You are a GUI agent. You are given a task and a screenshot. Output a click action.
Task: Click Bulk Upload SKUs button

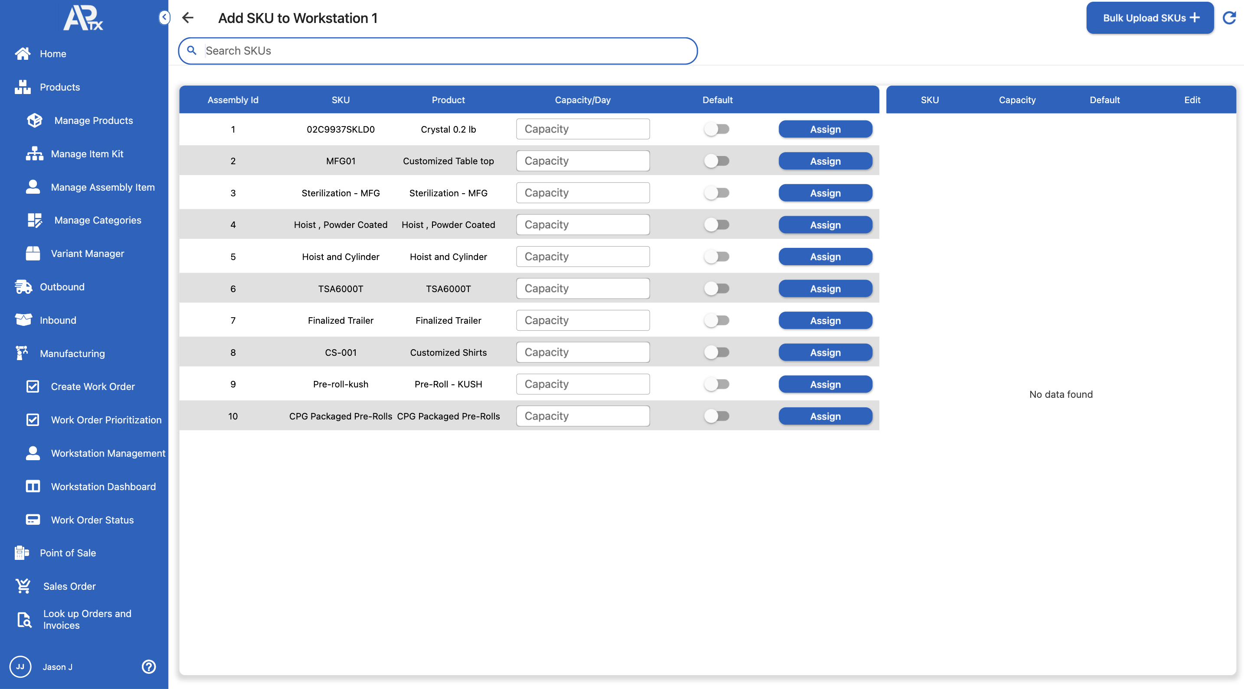[1149, 18]
